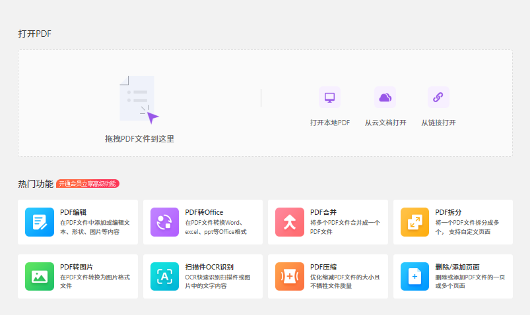Click the cloud document open icon
Screen dimensions: 530x315
385,98
